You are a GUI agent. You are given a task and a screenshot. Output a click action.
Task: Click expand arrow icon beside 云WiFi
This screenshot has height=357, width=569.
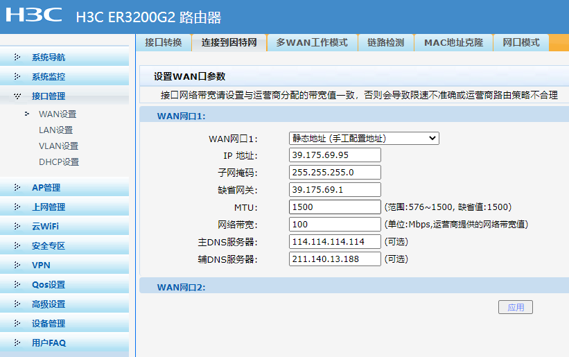17,226
